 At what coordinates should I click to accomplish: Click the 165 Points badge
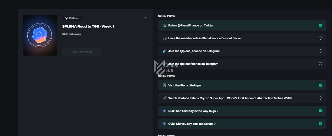tap(72, 18)
